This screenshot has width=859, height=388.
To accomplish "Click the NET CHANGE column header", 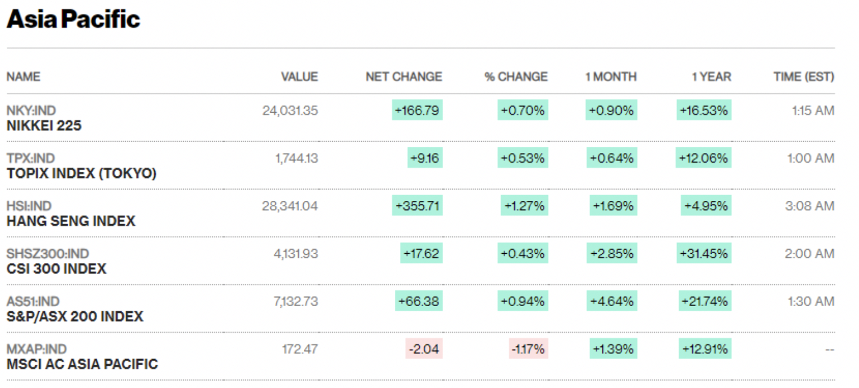I will coord(403,77).
